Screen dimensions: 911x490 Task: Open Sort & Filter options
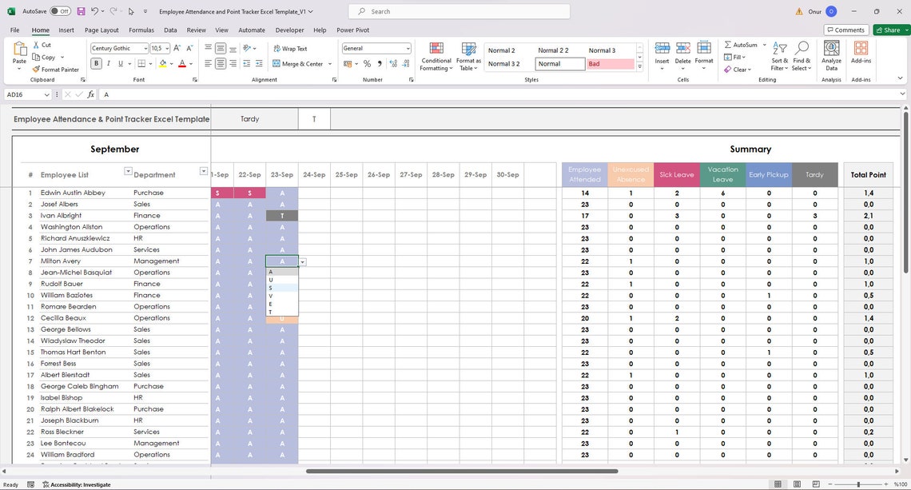coord(778,58)
